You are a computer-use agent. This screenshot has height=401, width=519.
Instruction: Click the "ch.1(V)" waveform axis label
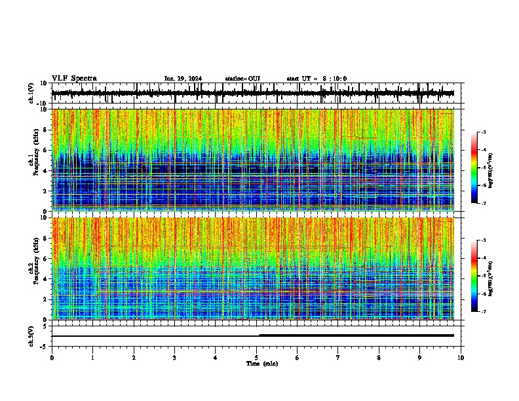(31, 93)
